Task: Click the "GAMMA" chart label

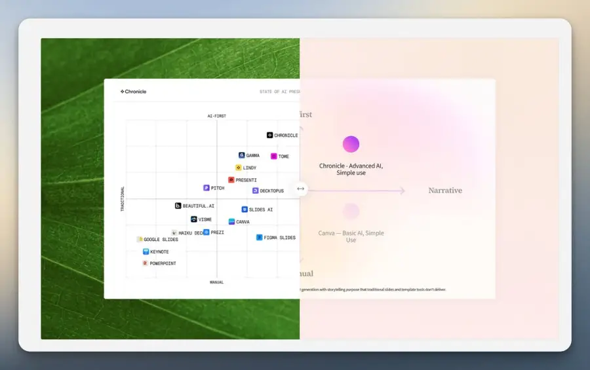Action: pyautogui.click(x=253, y=155)
